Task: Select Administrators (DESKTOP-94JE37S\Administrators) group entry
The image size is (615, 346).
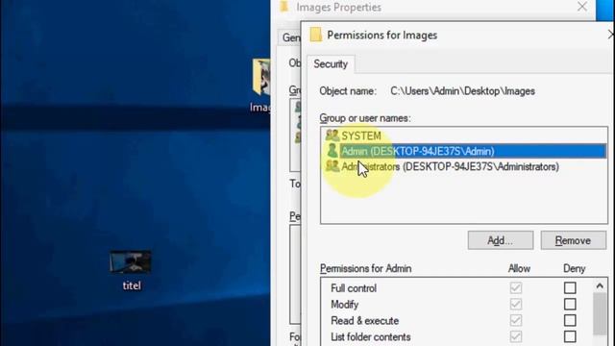Action: [x=442, y=166]
